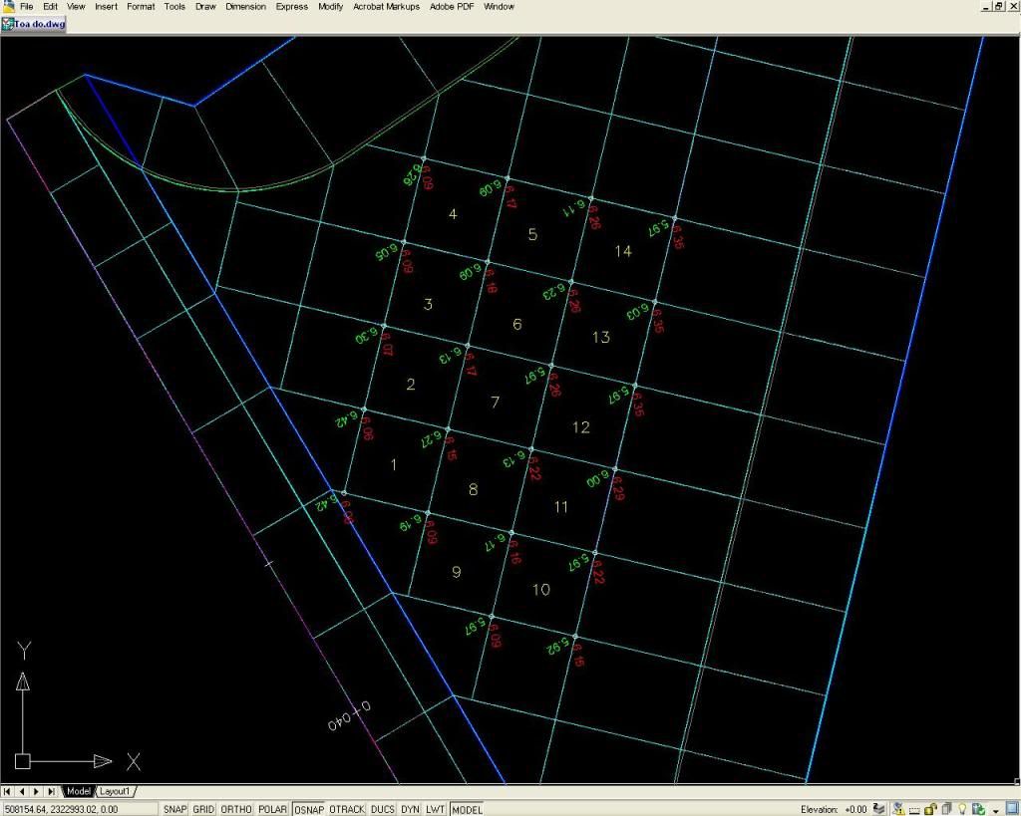Select grid cell number 6
Screen dimensions: 1021x816
[x=517, y=324]
